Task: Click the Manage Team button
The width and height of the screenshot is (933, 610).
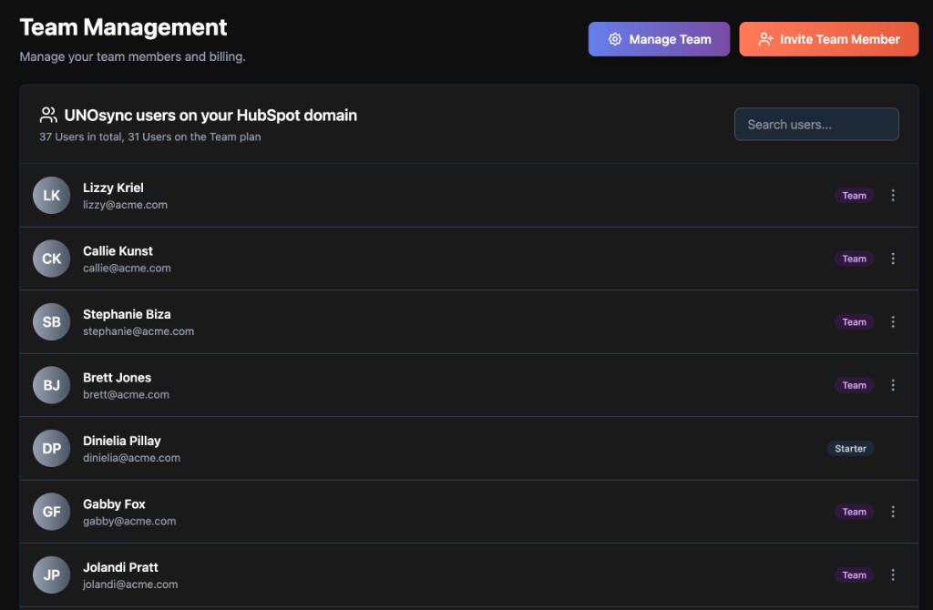Action: (x=659, y=39)
